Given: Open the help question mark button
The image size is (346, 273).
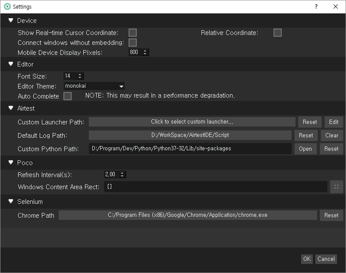Looking at the screenshot, I should 316,6.
